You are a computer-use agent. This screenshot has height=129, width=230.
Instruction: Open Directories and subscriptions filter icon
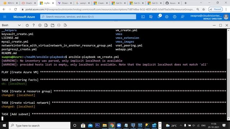pyautogui.click(x=151, y=17)
